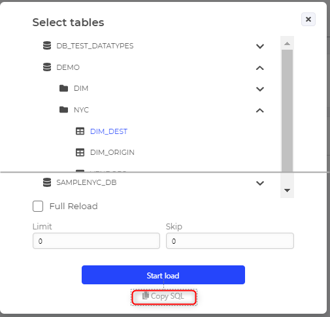Image resolution: width=330 pixels, height=317 pixels.
Task: Collapse the DEMO database chevron
Action: [260, 68]
